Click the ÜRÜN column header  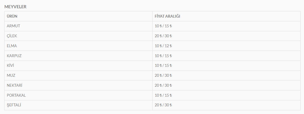[12, 16]
